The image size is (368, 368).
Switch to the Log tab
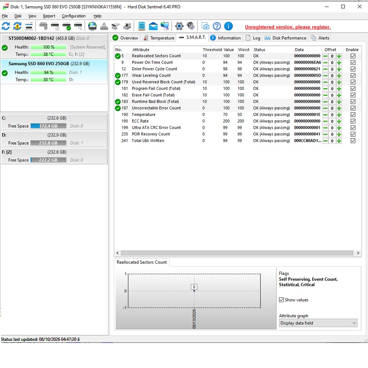(253, 38)
